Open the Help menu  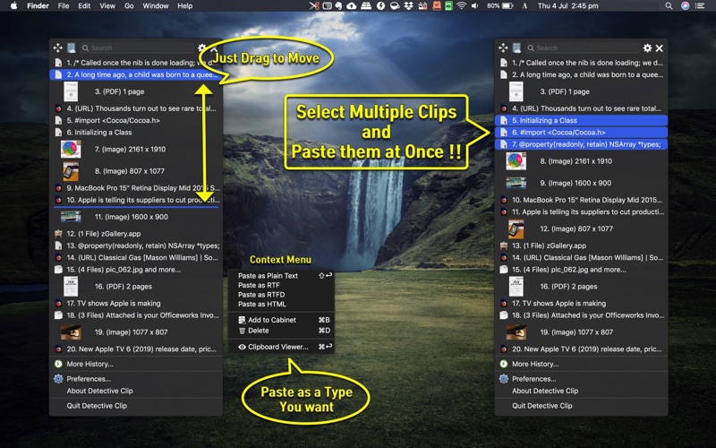click(185, 6)
